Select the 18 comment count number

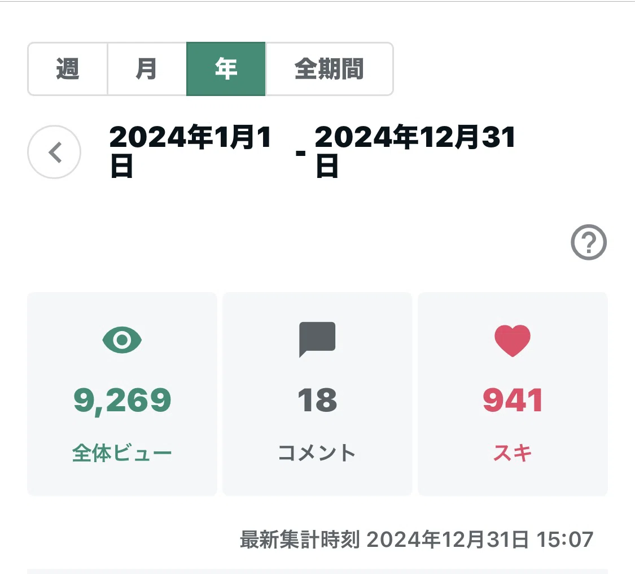(317, 401)
